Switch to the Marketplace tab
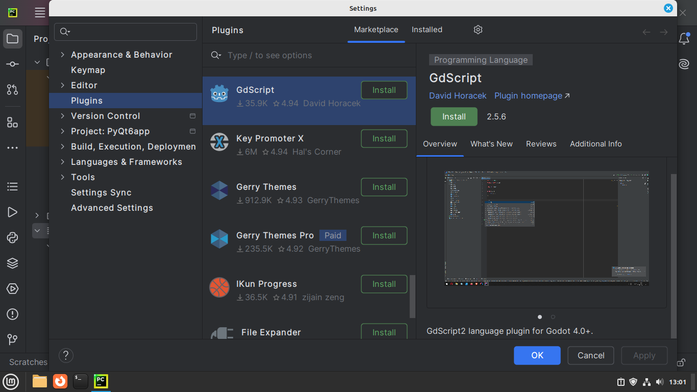 (376, 30)
